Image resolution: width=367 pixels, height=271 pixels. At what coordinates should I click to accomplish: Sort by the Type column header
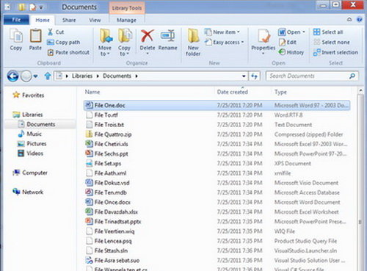(x=280, y=92)
